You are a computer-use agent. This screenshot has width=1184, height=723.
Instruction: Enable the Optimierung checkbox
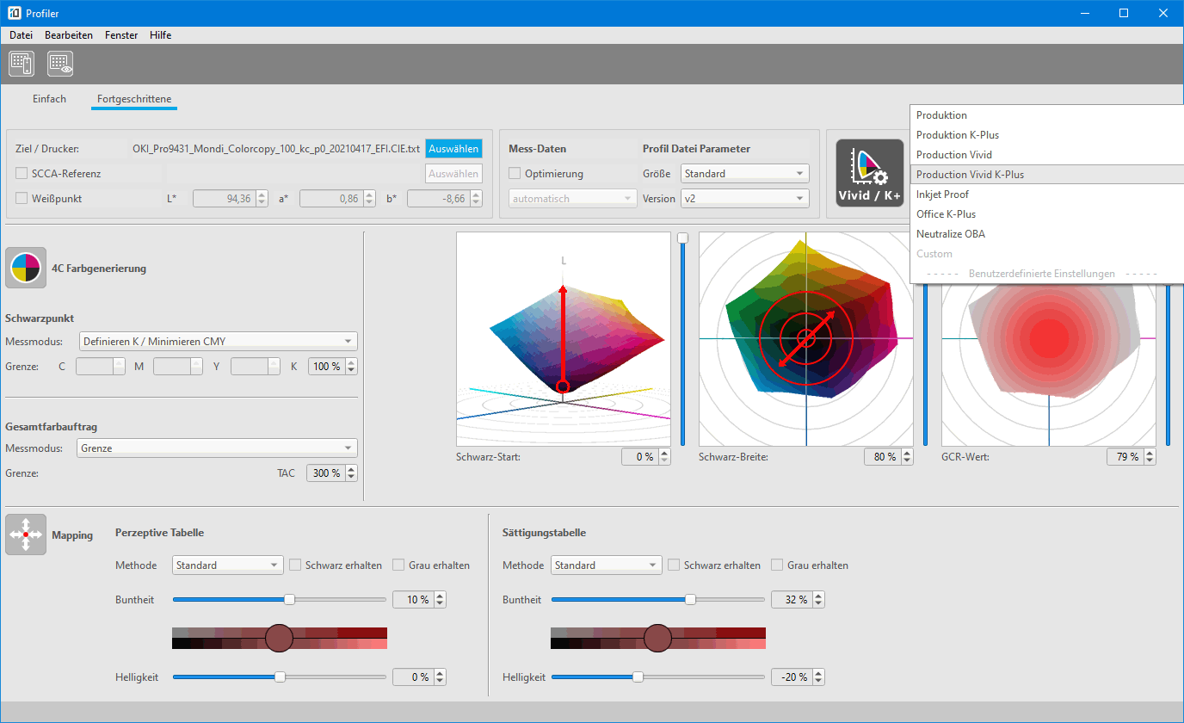515,174
